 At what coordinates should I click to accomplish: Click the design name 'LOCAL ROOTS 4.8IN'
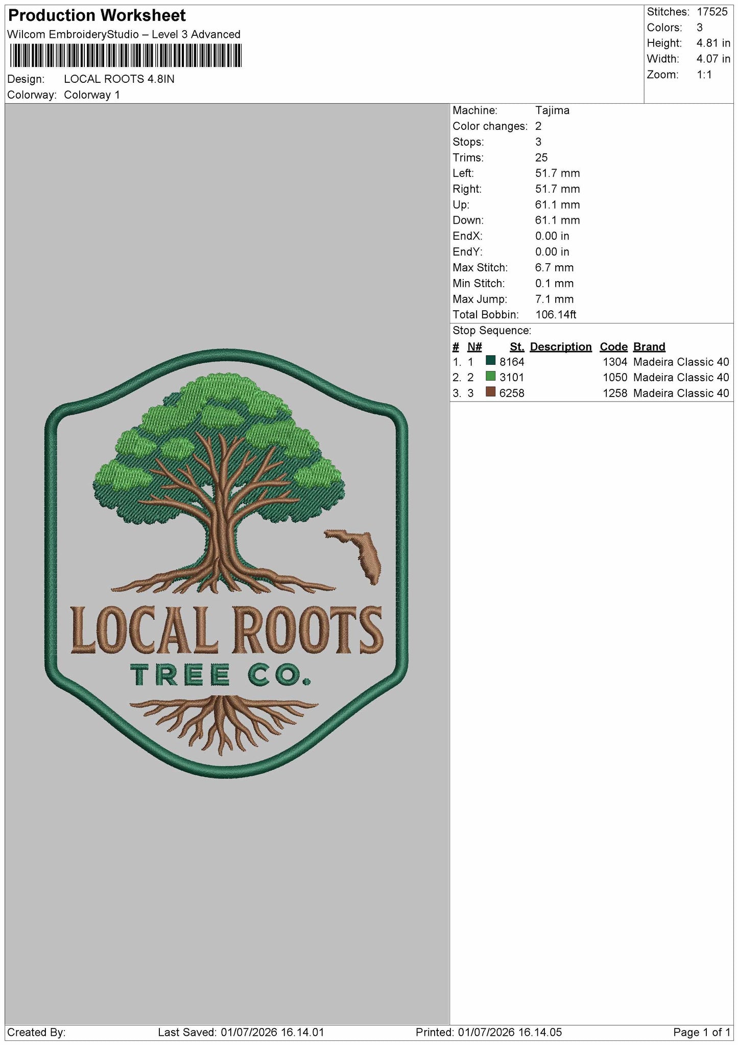[119, 79]
